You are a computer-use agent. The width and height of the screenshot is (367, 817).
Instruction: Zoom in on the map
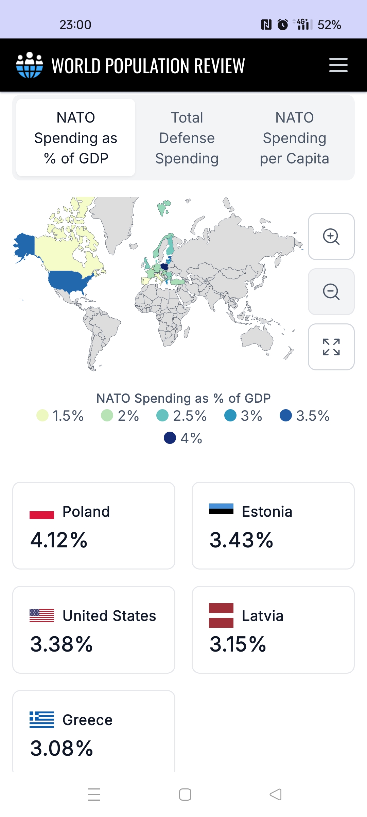[x=331, y=237]
